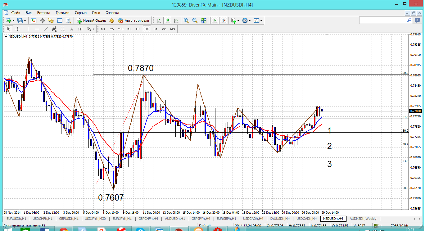Image resolution: width=425 pixels, height=231 pixels.
Task: Click the zoom out magnifier icon
Action: point(195,20)
